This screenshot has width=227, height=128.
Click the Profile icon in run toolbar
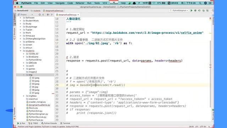point(203,10)
